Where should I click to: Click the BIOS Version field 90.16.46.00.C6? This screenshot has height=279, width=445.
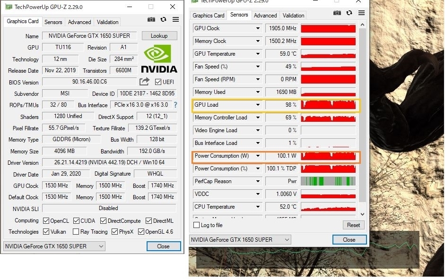[x=89, y=82]
